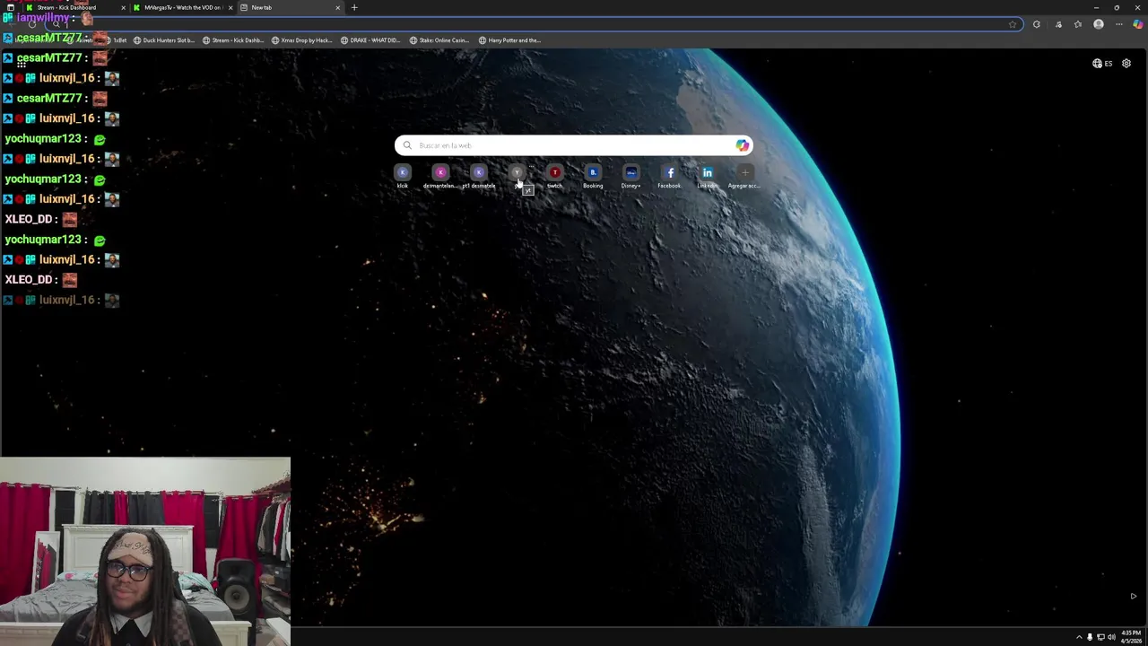Image resolution: width=1148 pixels, height=646 pixels.
Task: Open the page settings gear
Action: click(x=1126, y=64)
